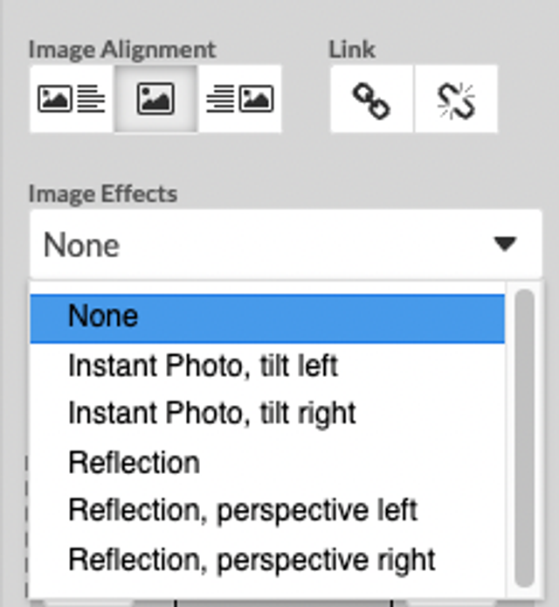Click the remove link broken-chain icon
559x607 pixels.
click(x=456, y=99)
